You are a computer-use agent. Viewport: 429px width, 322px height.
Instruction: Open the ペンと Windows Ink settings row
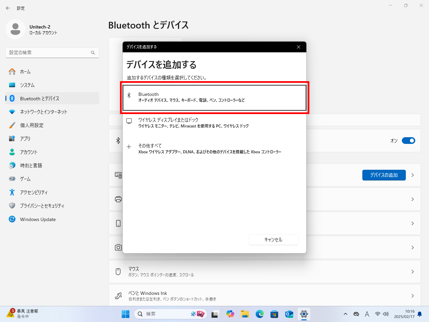point(265,295)
